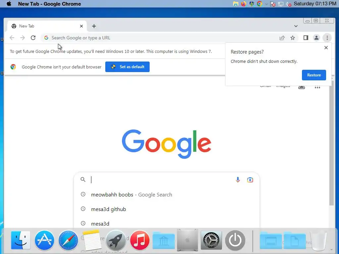Select the 'mesa3d' history suggestion
This screenshot has width=339, height=254.
167,224
